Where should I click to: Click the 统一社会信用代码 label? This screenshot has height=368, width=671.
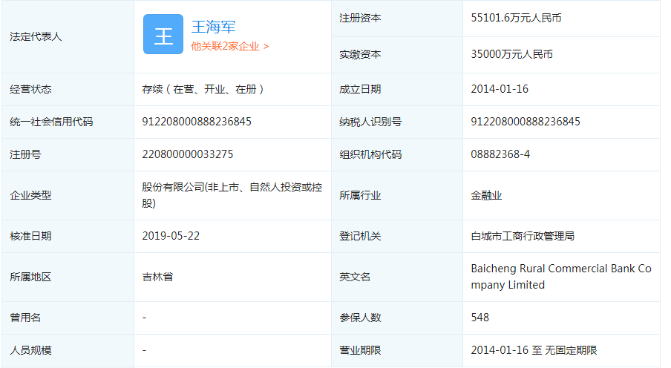51,122
